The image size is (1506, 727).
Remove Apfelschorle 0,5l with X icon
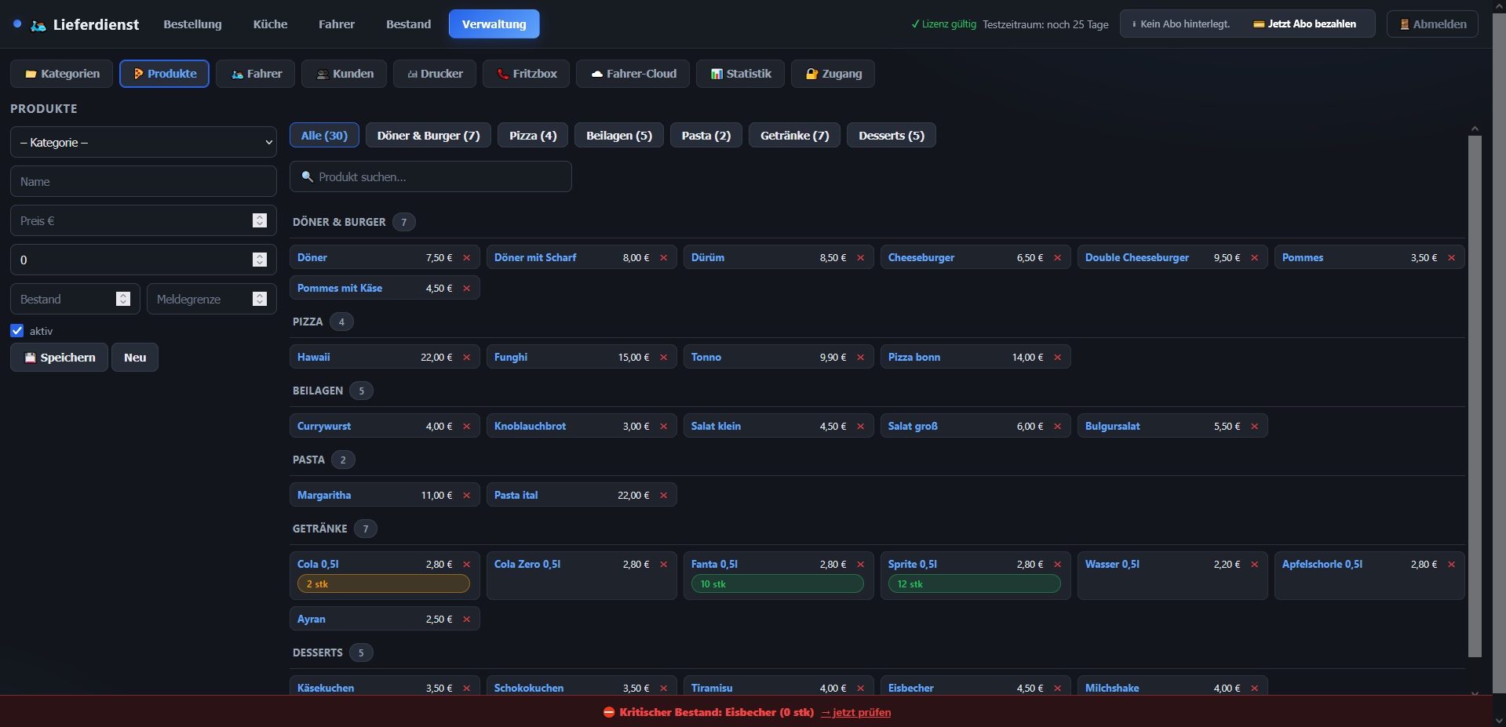1451,565
